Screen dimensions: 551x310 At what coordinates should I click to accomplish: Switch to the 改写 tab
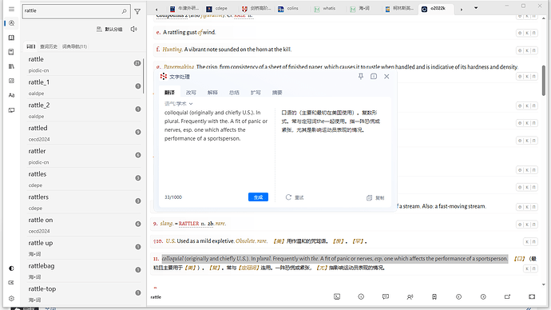pyautogui.click(x=191, y=93)
